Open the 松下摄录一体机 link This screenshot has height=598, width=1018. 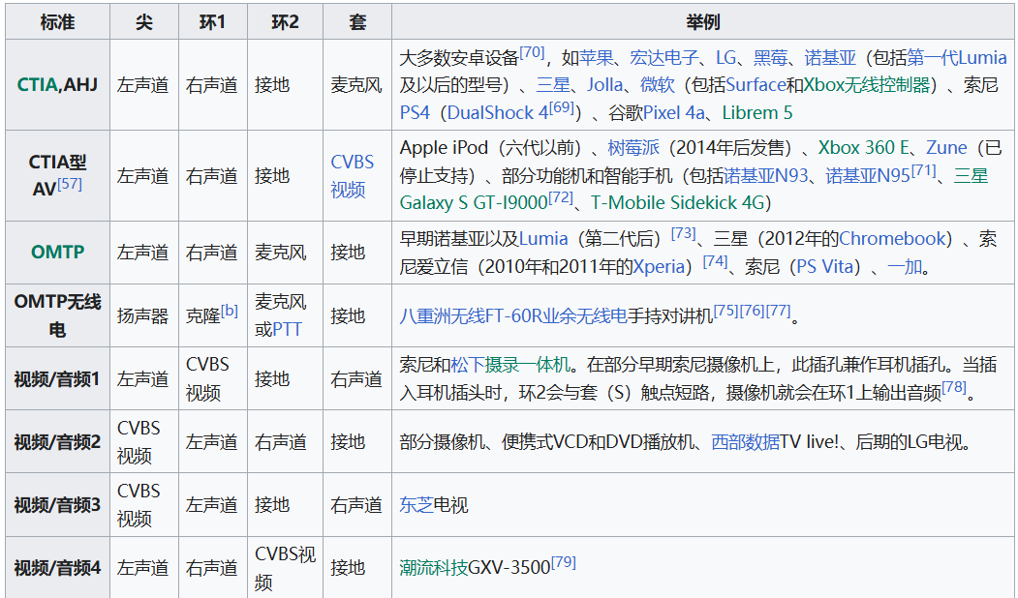[x=510, y=365]
